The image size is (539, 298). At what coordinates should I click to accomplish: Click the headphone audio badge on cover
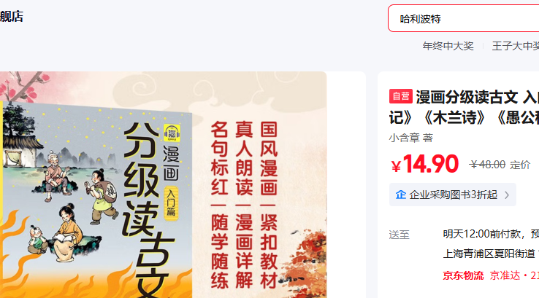click(172, 133)
